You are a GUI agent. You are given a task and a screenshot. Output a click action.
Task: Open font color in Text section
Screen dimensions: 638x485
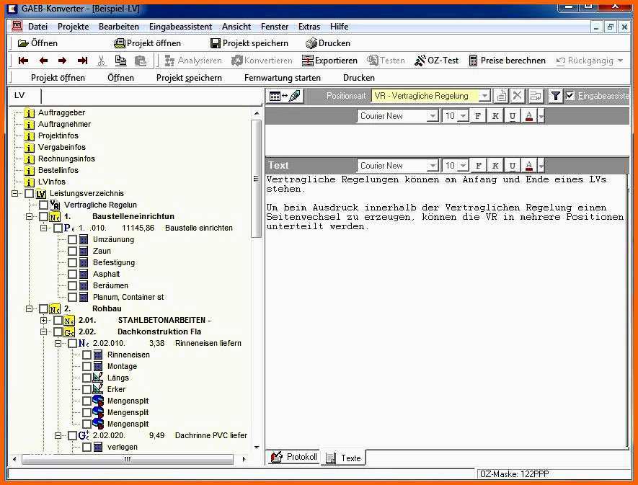tap(529, 166)
